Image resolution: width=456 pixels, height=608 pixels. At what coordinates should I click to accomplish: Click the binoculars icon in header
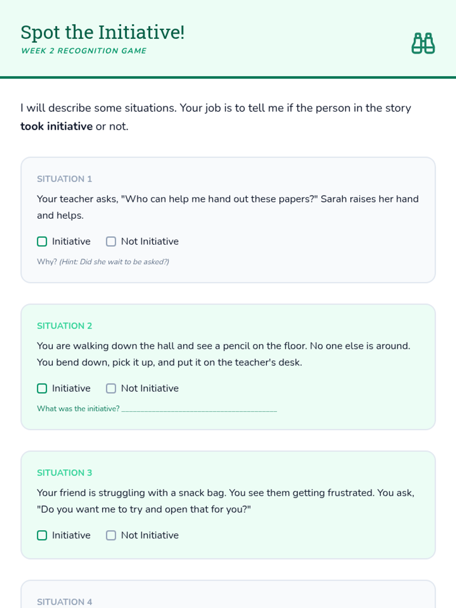pos(423,43)
